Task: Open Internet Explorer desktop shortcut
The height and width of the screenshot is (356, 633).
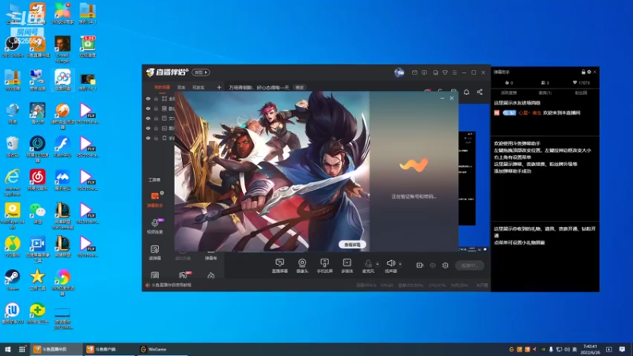Action: (13, 183)
